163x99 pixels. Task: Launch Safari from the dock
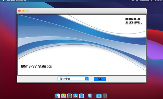pyautogui.click(x=81, y=96)
